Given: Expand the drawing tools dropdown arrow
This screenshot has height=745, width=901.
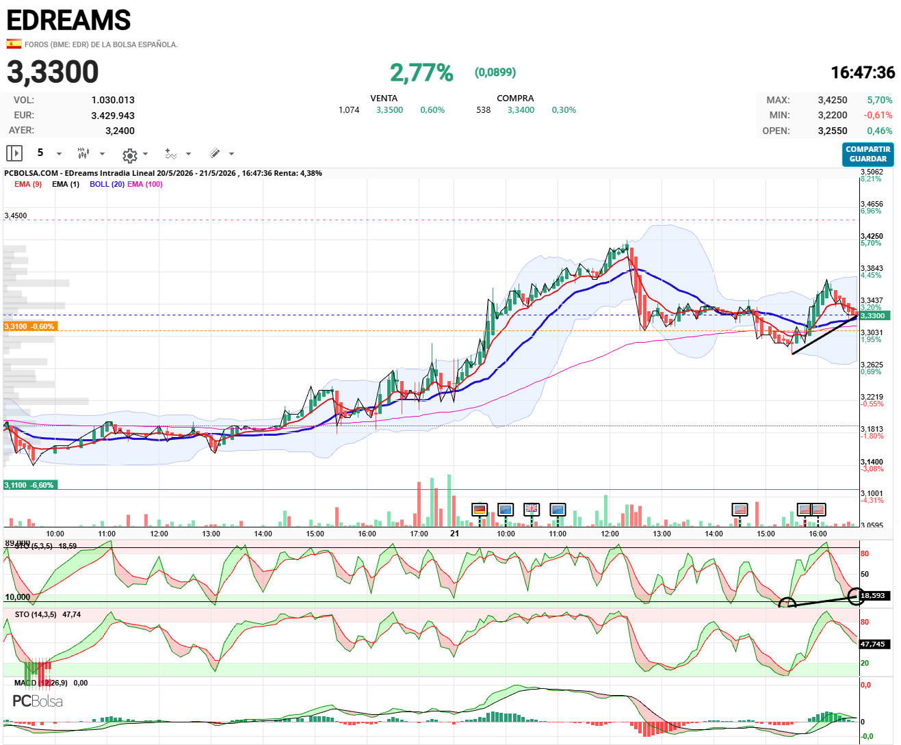Looking at the screenshot, I should click(x=232, y=154).
